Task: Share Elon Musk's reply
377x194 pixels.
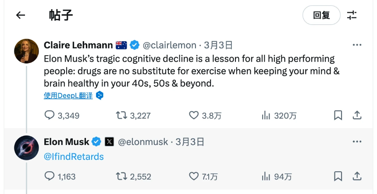Action: (357, 176)
